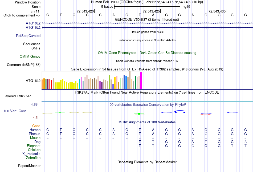Select the RepeatMasker track label
Image resolution: width=253 pixels, height=172 pixels.
pos(29,166)
